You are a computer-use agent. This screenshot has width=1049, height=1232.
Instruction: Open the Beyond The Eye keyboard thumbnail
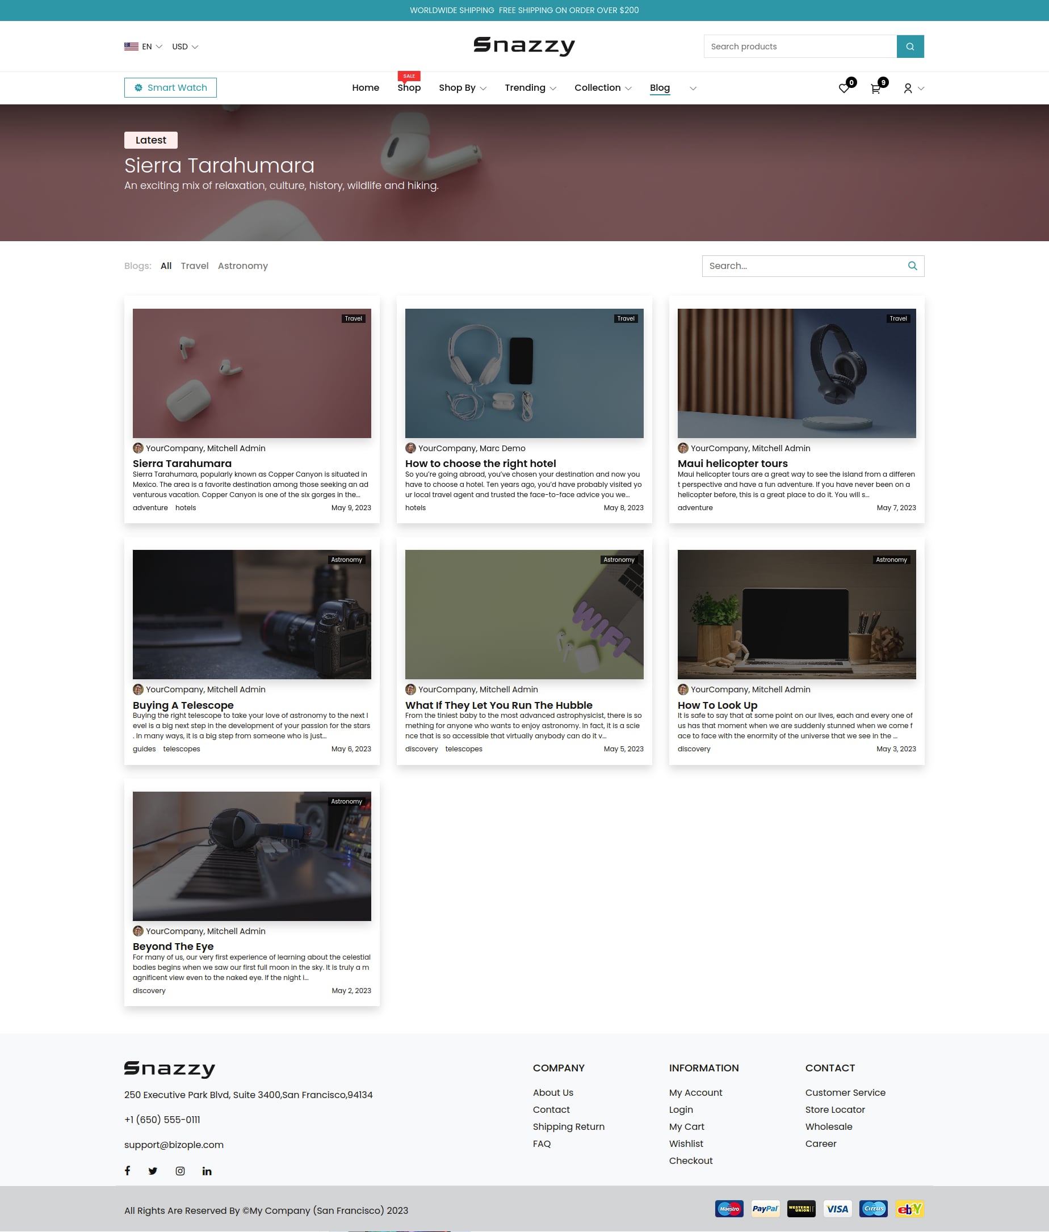pyautogui.click(x=251, y=856)
